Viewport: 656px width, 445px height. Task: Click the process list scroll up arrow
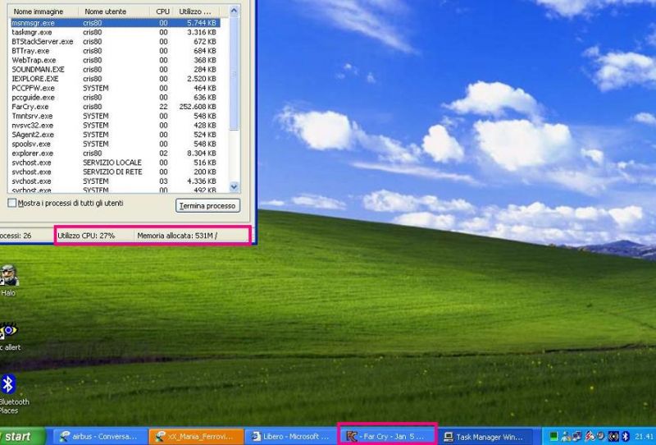(x=234, y=11)
